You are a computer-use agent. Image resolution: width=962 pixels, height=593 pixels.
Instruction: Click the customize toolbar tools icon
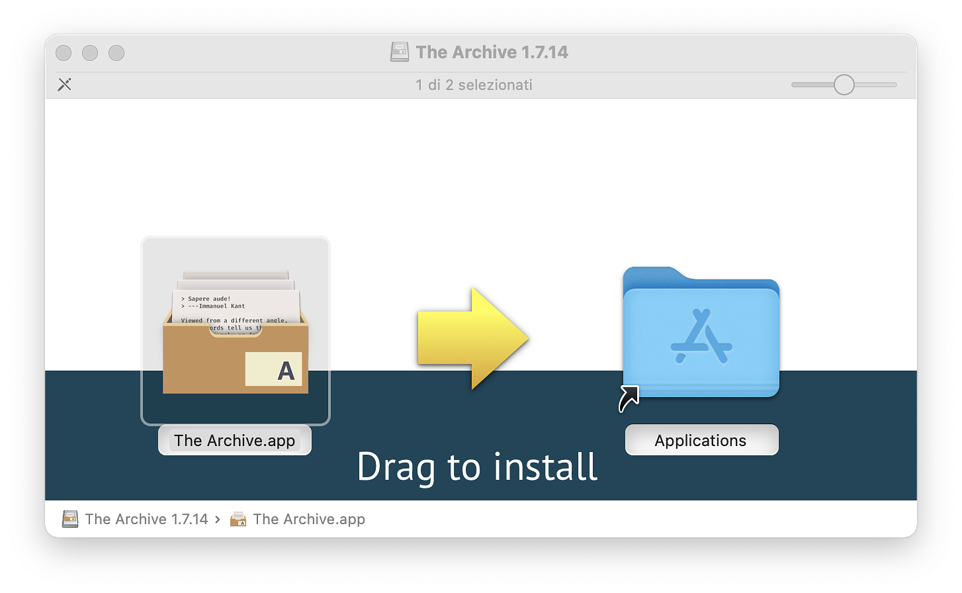(x=64, y=85)
